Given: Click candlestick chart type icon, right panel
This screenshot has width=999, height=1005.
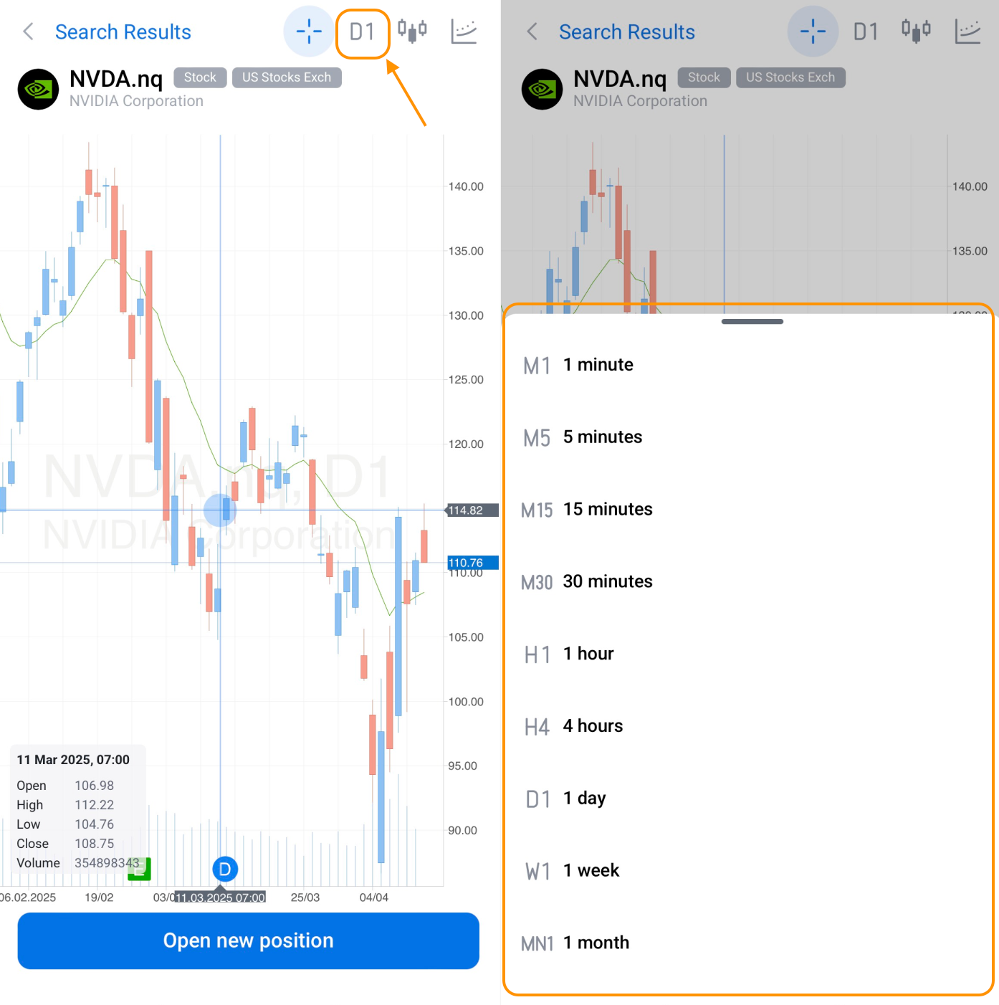Looking at the screenshot, I should [916, 31].
